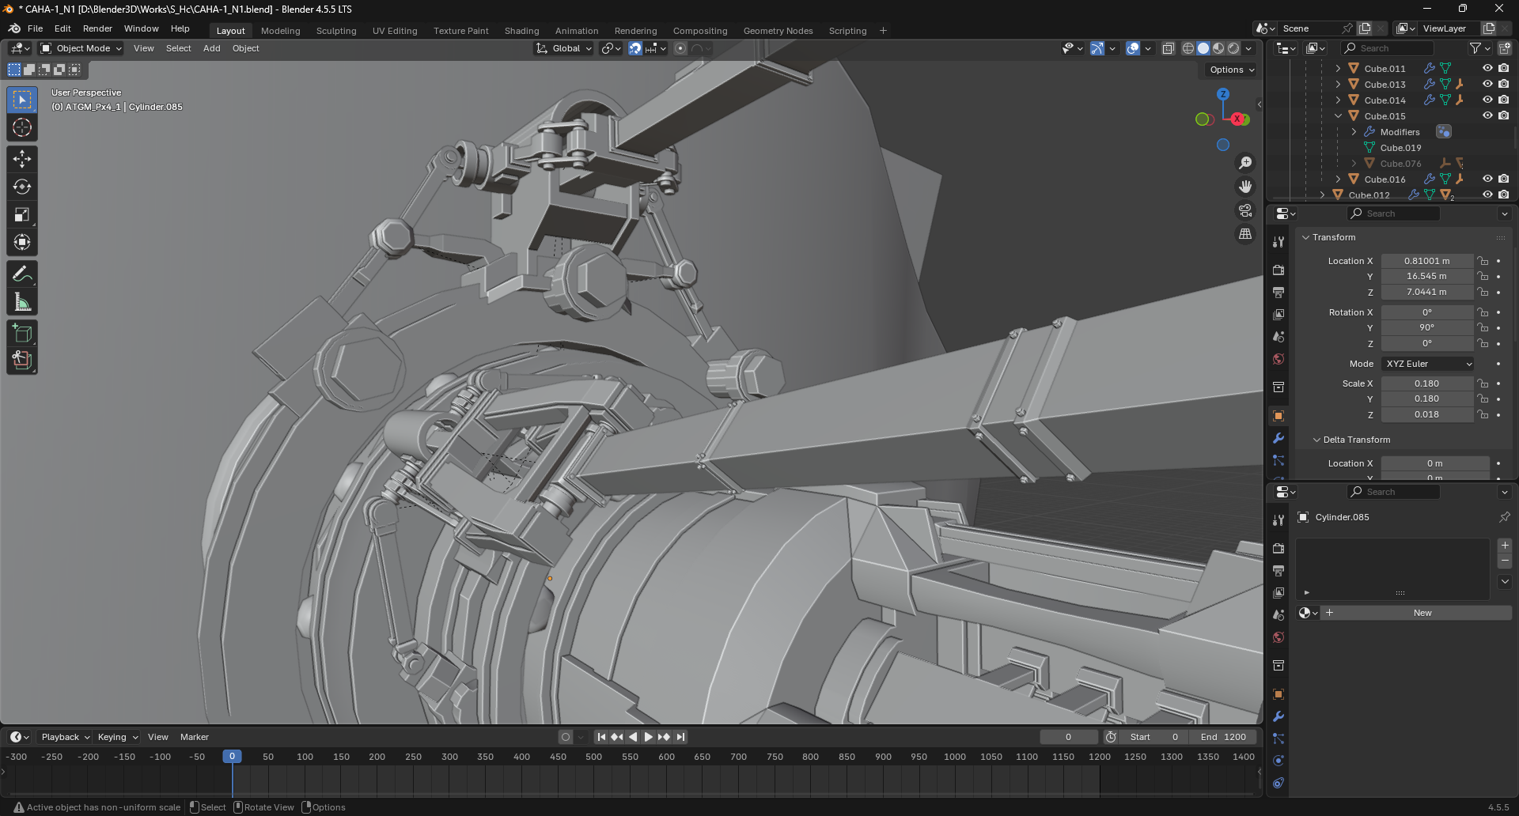Open the Object Mode dropdown

pyautogui.click(x=81, y=48)
